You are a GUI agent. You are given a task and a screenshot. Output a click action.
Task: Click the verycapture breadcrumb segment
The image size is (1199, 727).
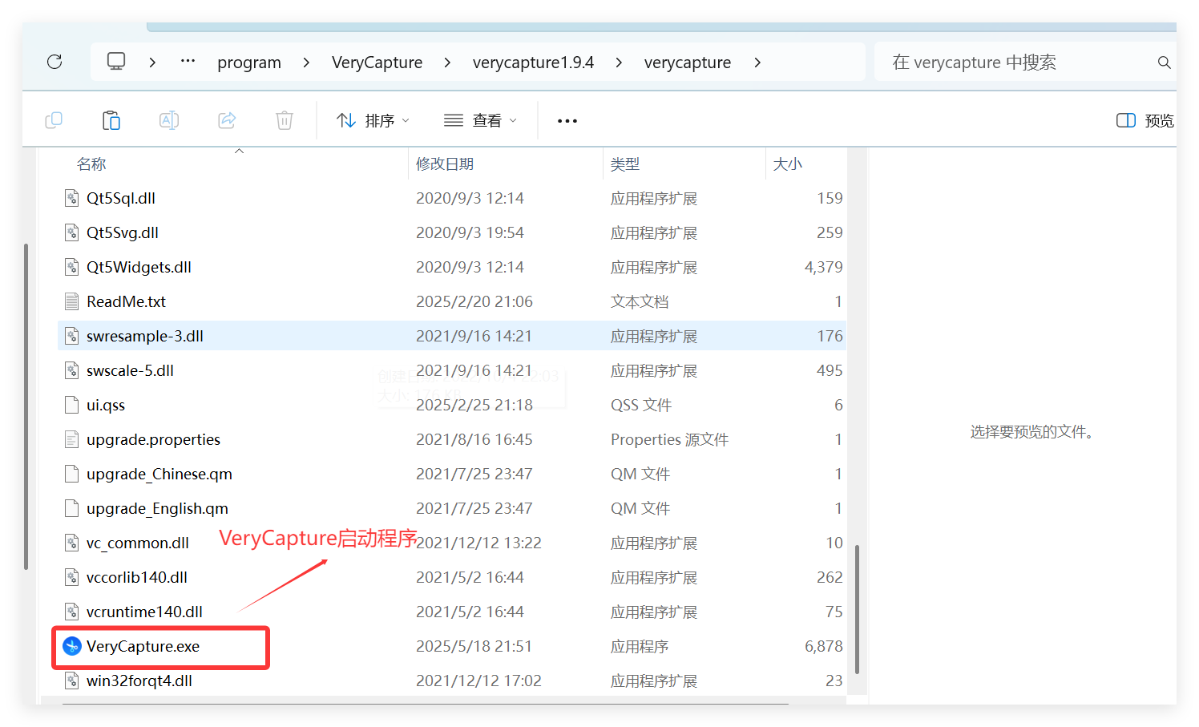coord(688,63)
